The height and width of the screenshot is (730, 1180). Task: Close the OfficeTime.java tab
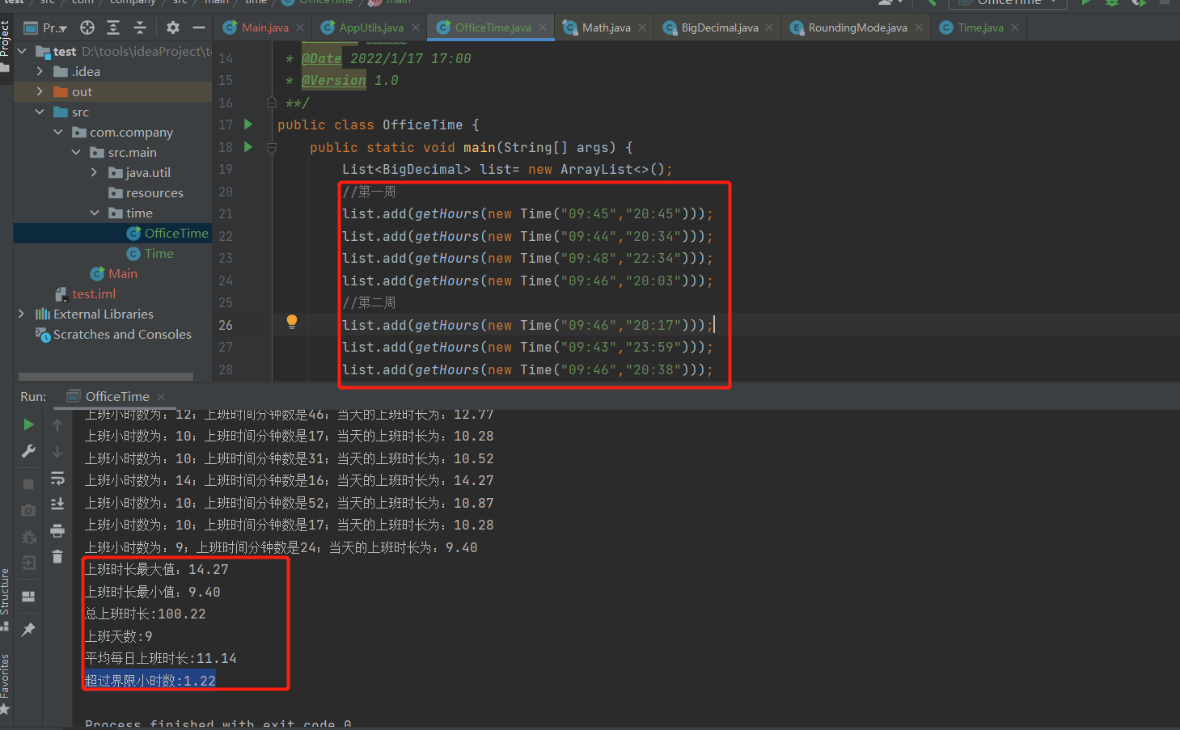pyautogui.click(x=543, y=27)
